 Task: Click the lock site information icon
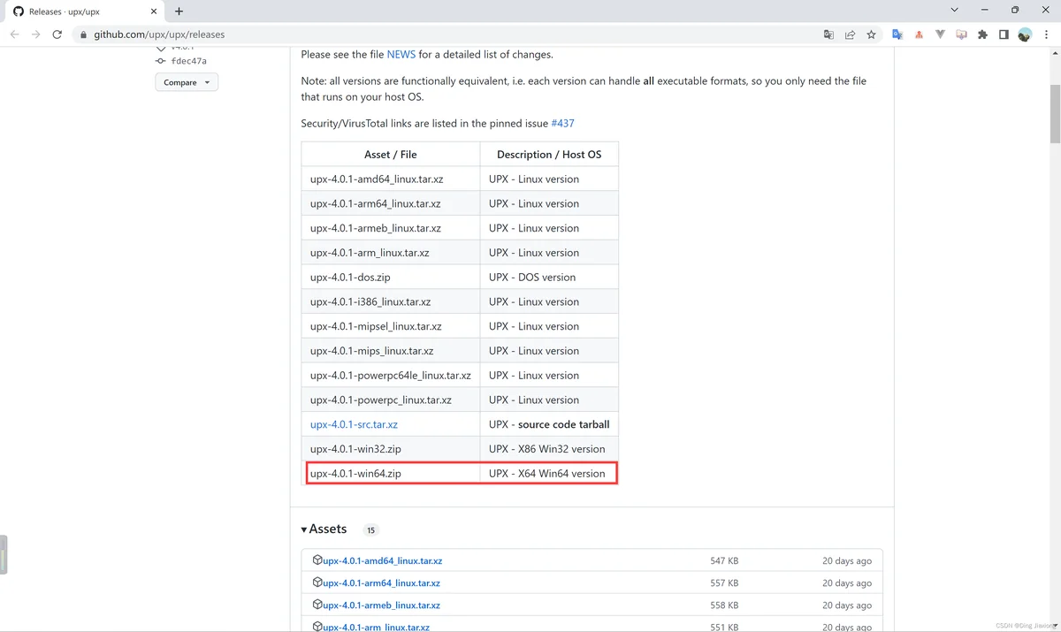[84, 34]
